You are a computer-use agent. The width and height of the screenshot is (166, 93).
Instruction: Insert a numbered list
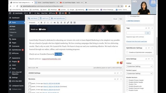point(51,22)
